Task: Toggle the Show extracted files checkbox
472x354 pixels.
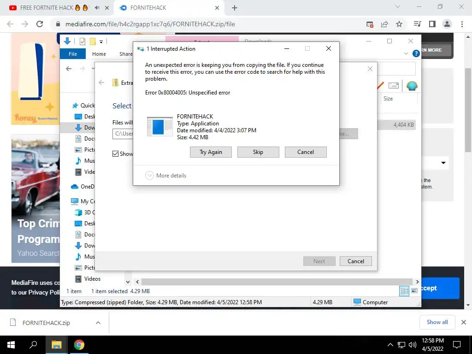Action: tap(115, 154)
